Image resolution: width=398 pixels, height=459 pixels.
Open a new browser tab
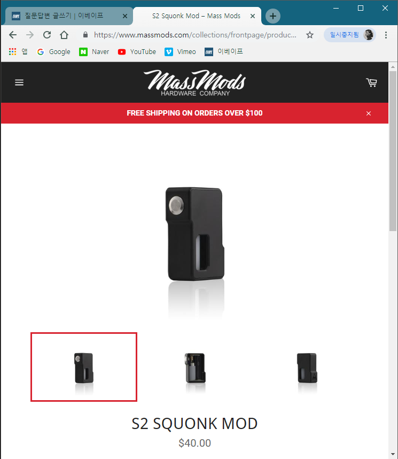pos(273,16)
